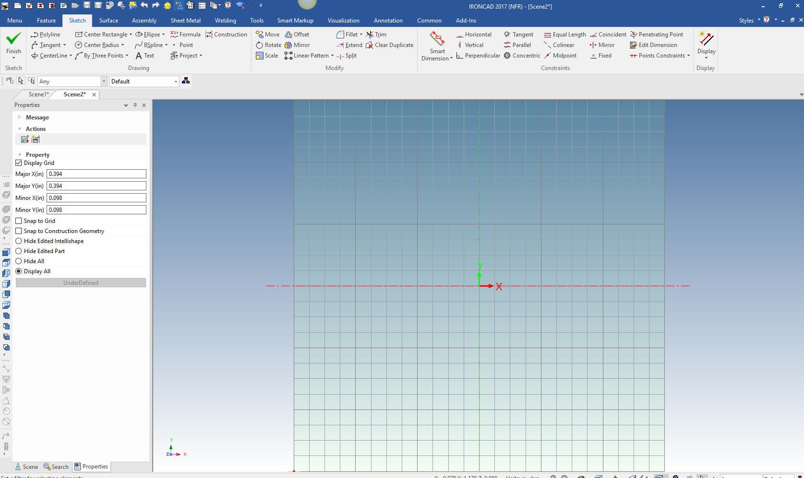Open the Feature ribbon tab

46,21
